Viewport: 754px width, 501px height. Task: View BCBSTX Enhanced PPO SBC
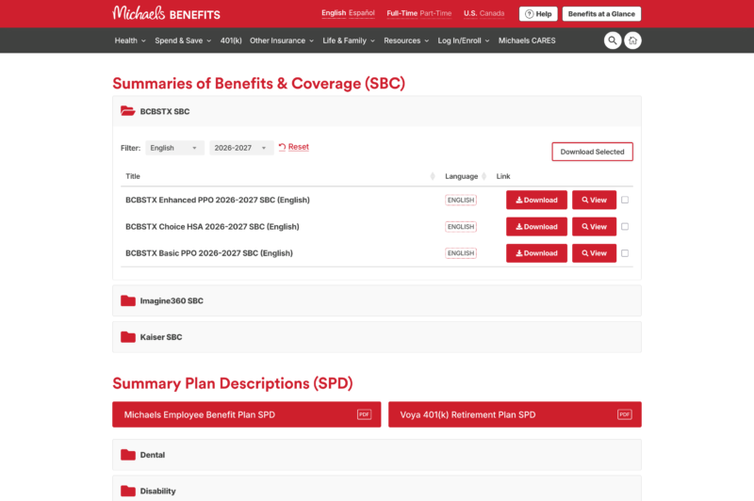[x=594, y=200]
